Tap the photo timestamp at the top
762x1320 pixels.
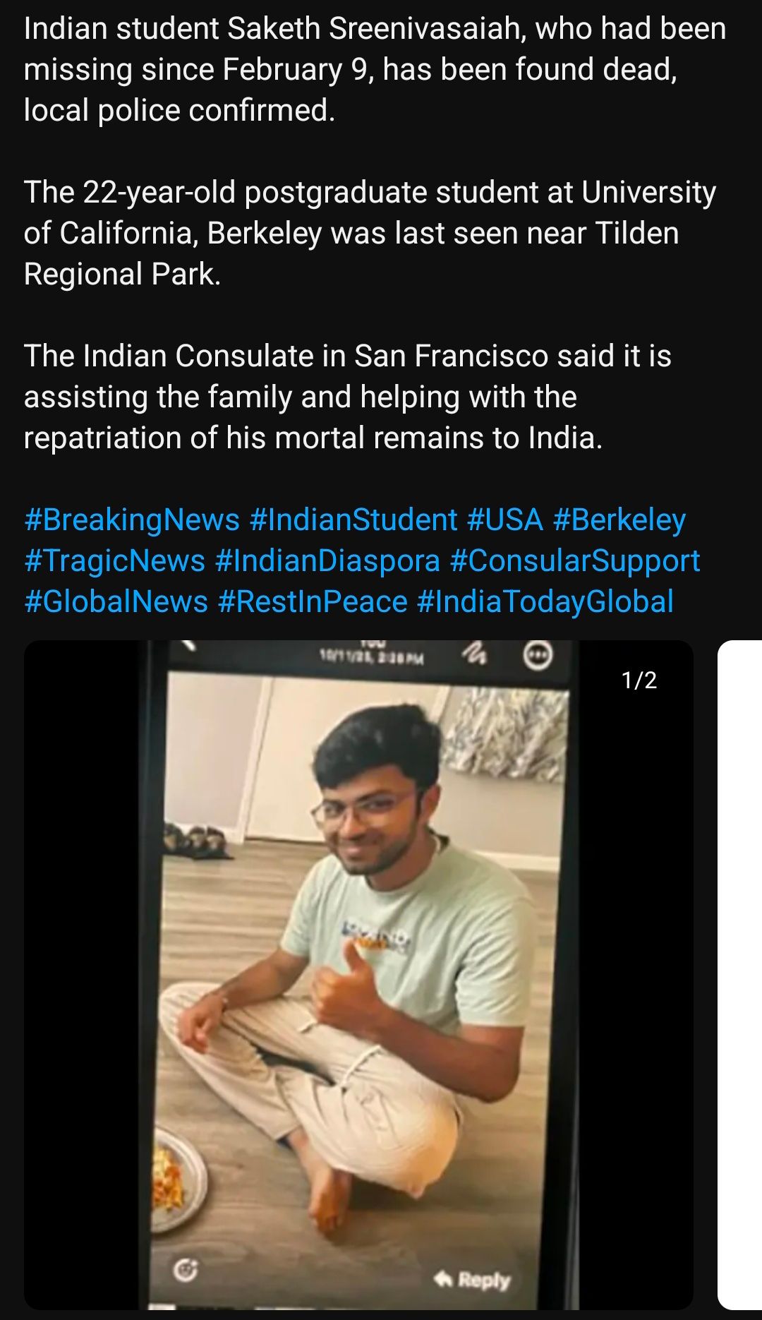click(x=372, y=658)
